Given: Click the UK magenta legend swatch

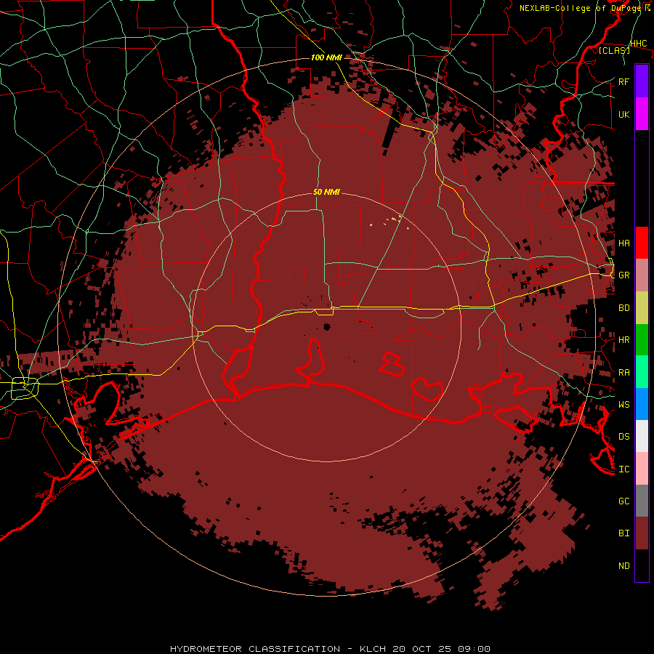Looking at the screenshot, I should click(642, 114).
